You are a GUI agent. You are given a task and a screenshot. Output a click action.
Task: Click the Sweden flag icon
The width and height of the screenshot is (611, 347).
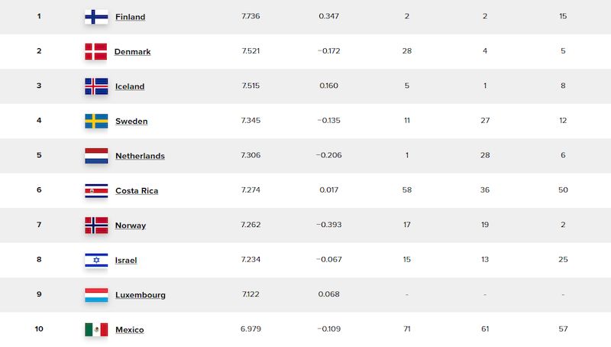pos(96,121)
